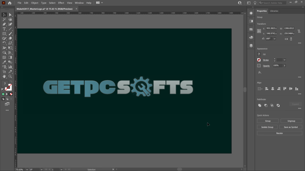Select the Line Segment tool

(10, 29)
